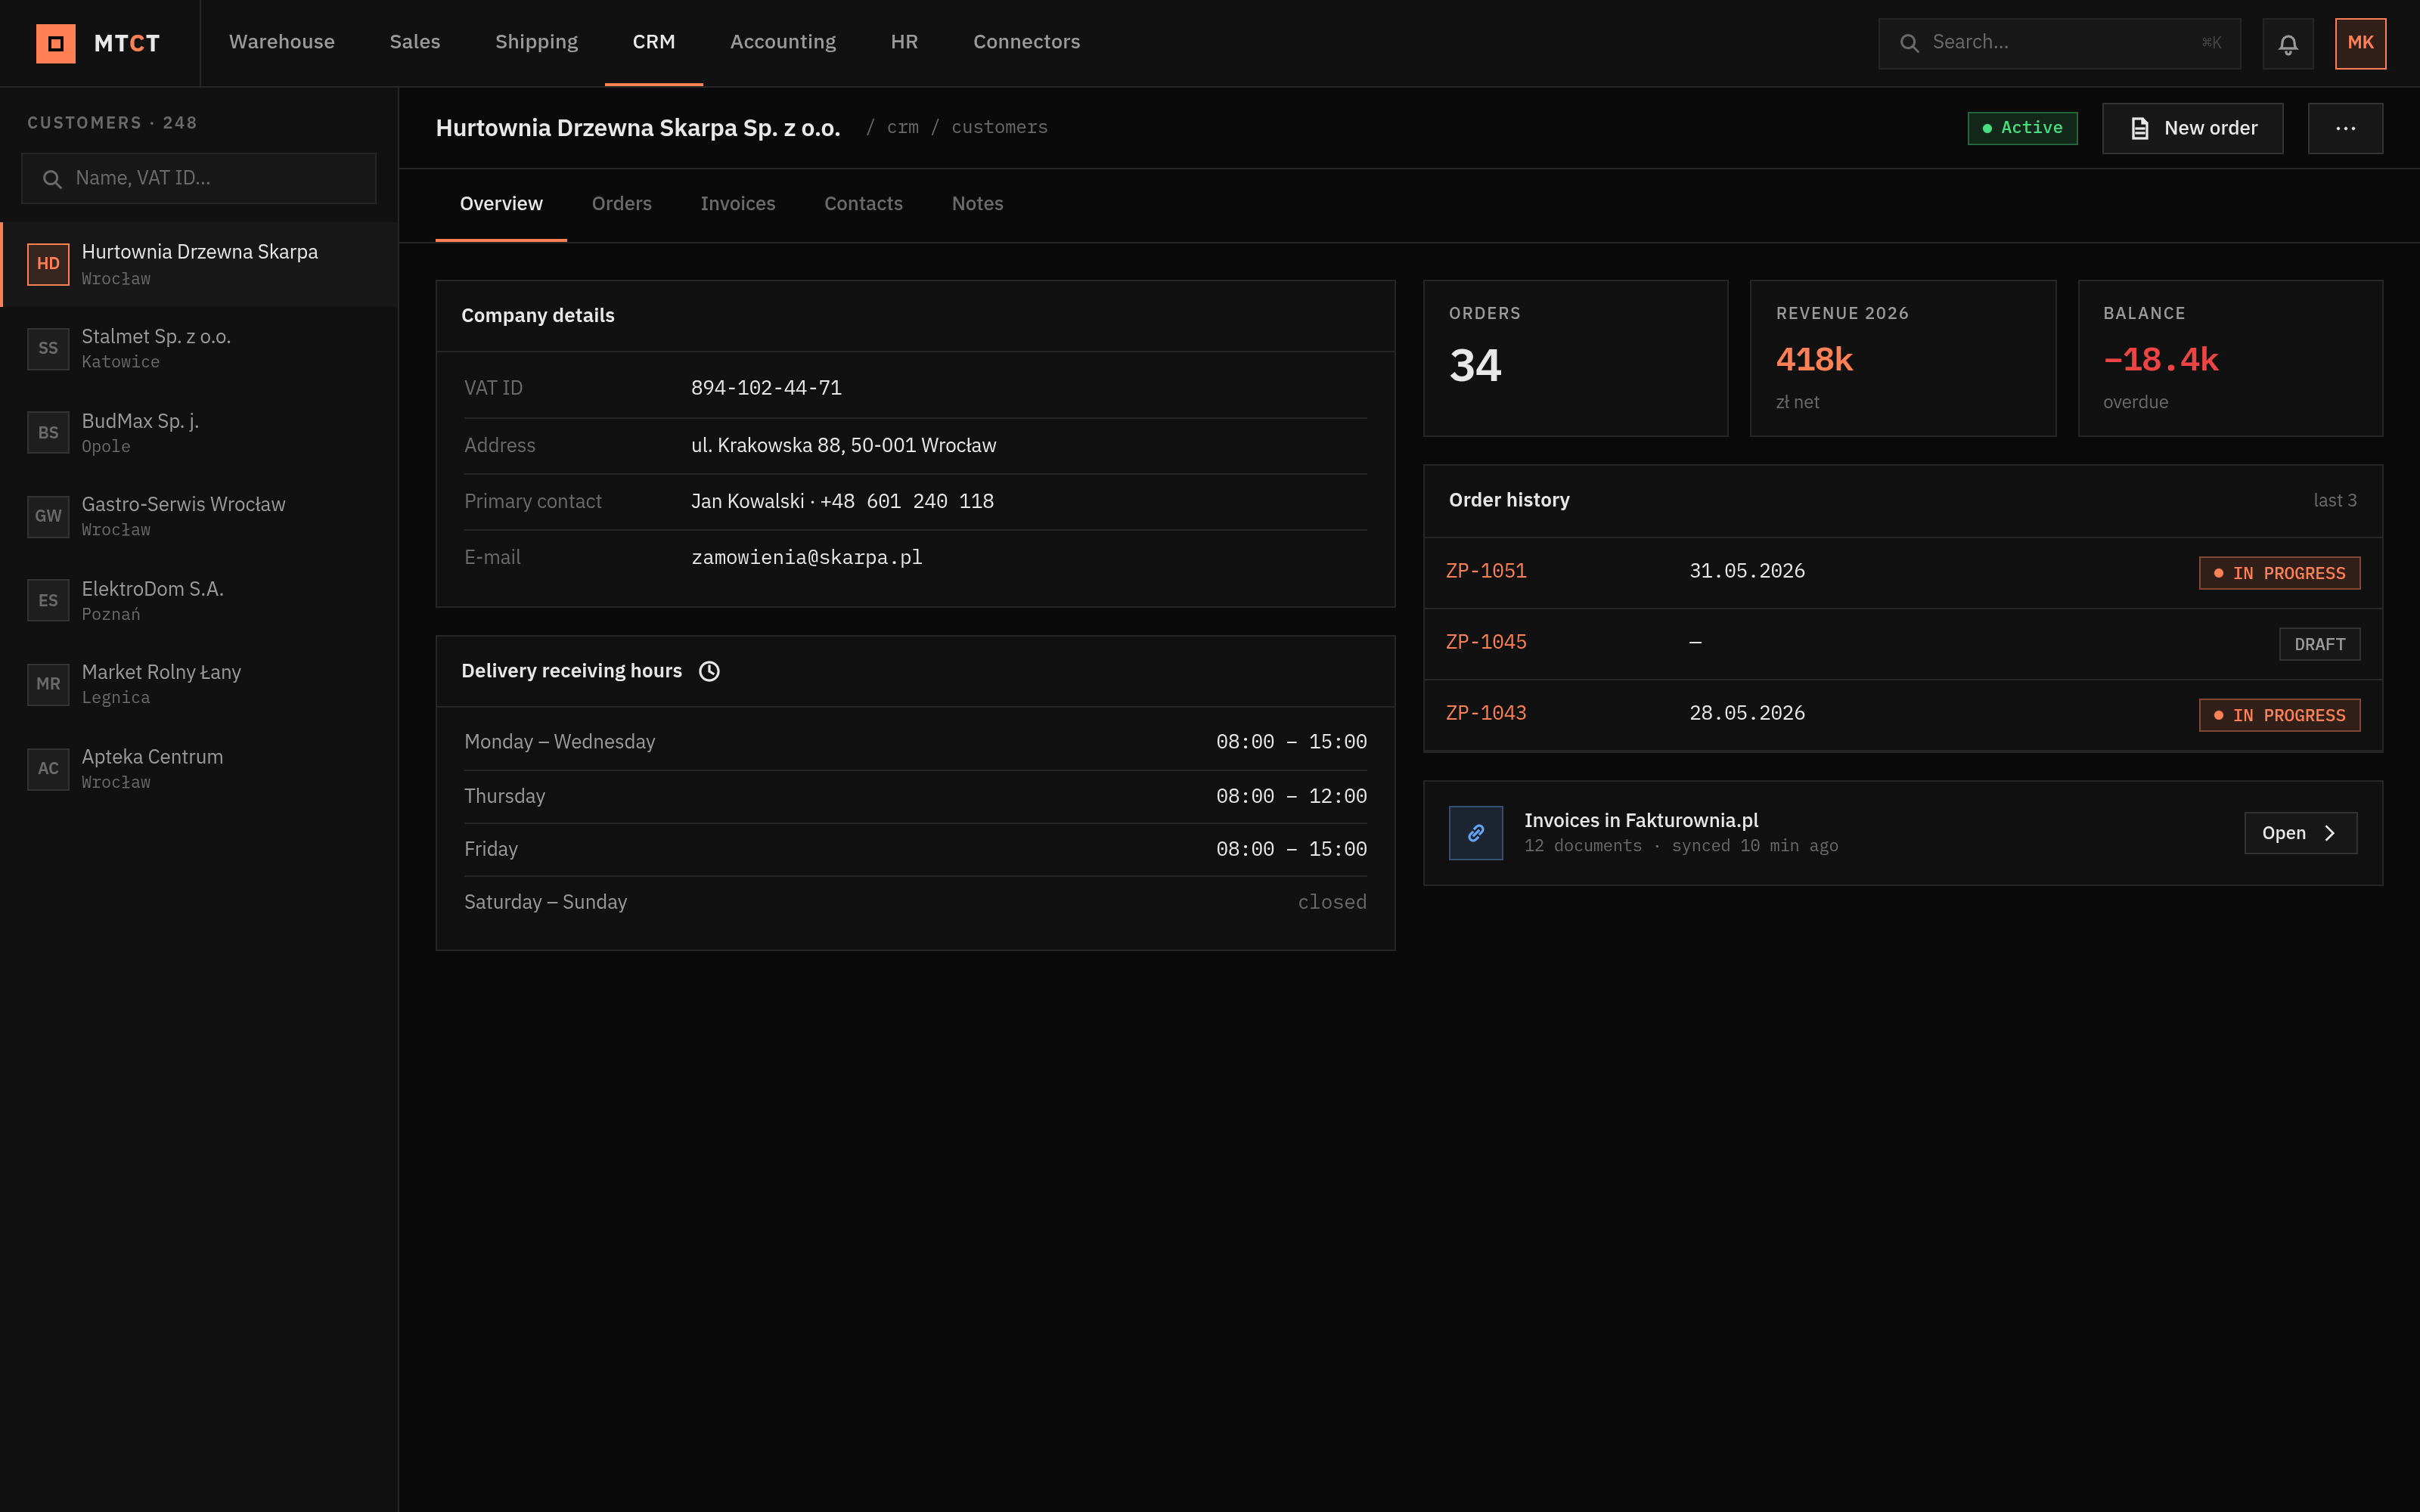Open the Accounting module

point(783,42)
